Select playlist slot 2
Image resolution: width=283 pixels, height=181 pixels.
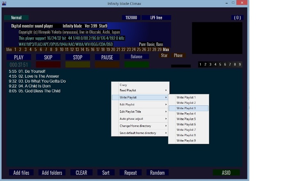click(x=205, y=65)
